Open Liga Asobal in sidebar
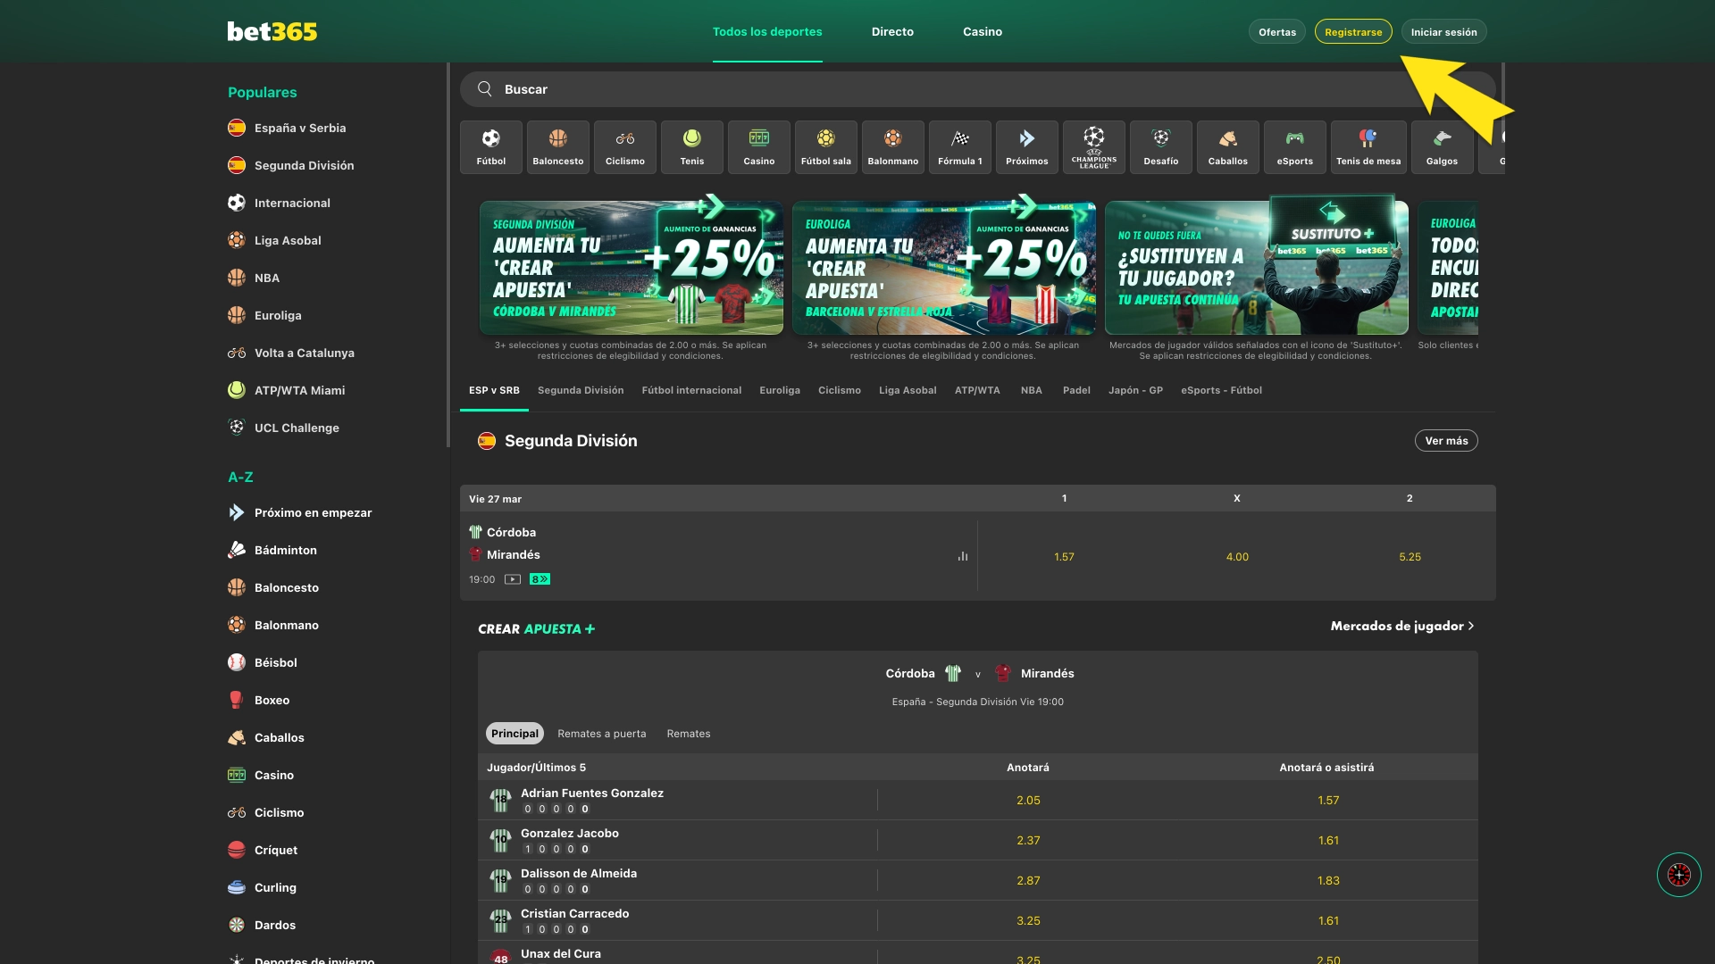The width and height of the screenshot is (1715, 964). (287, 240)
